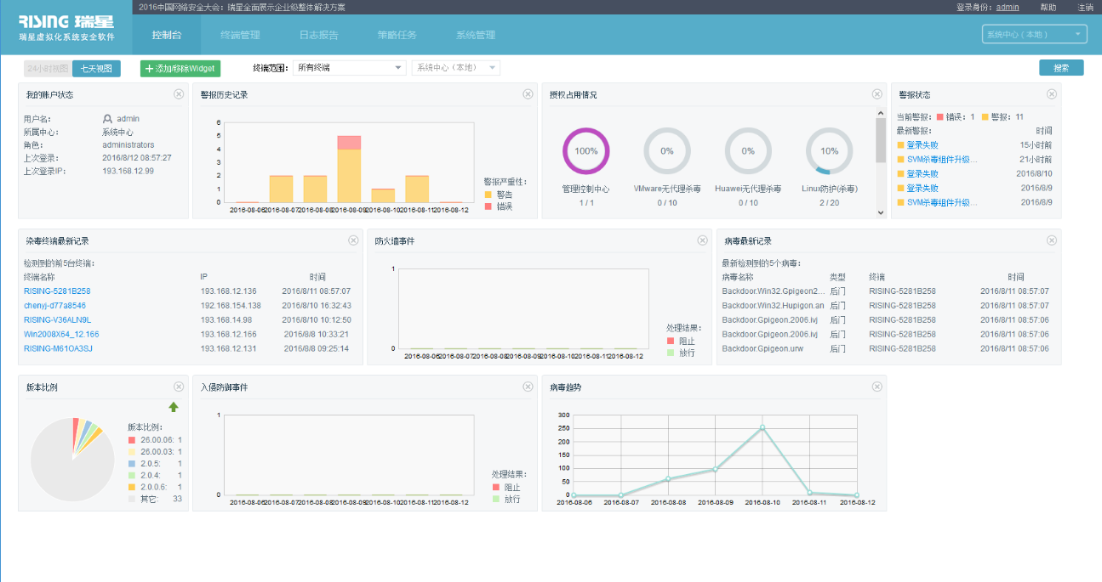Viewport: 1102px width, 582px height.
Task: Open the 登录失败 alert from 15小时前
Action: point(922,144)
